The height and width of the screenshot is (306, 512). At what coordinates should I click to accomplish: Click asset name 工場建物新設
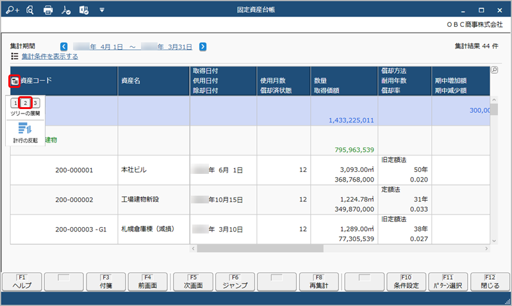[140, 200]
